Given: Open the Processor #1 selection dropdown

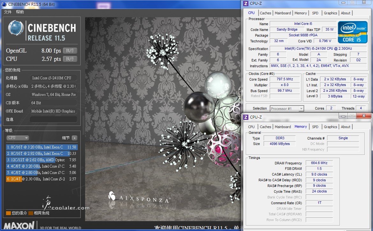Looking at the screenshot, I should 287,109.
